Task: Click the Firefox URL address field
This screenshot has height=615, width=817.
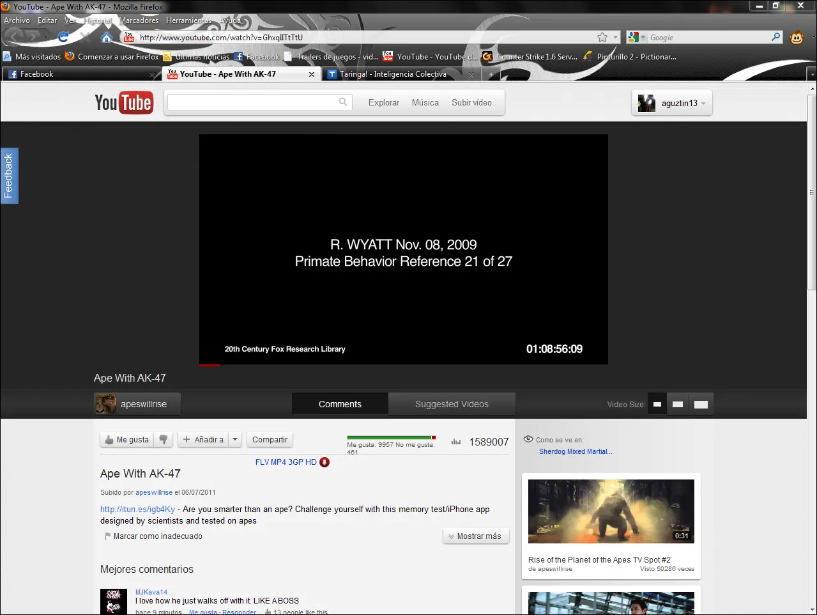Action: (367, 37)
